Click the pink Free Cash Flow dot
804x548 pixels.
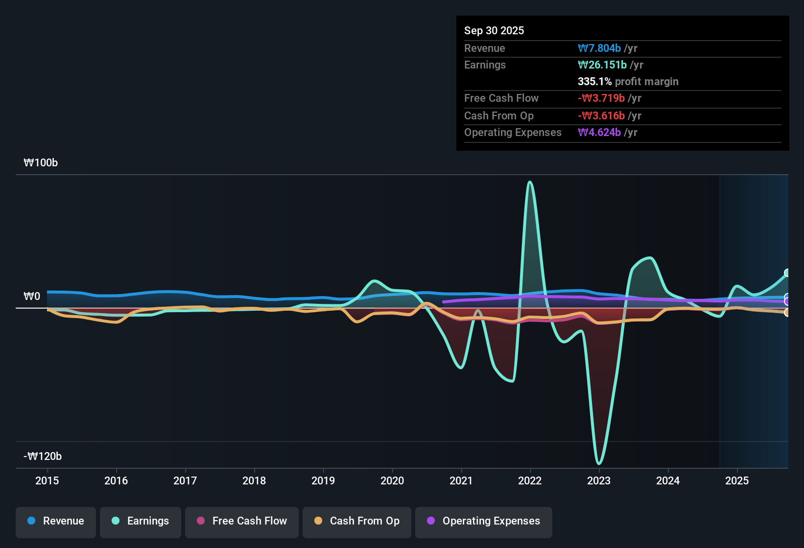pyautogui.click(x=201, y=521)
